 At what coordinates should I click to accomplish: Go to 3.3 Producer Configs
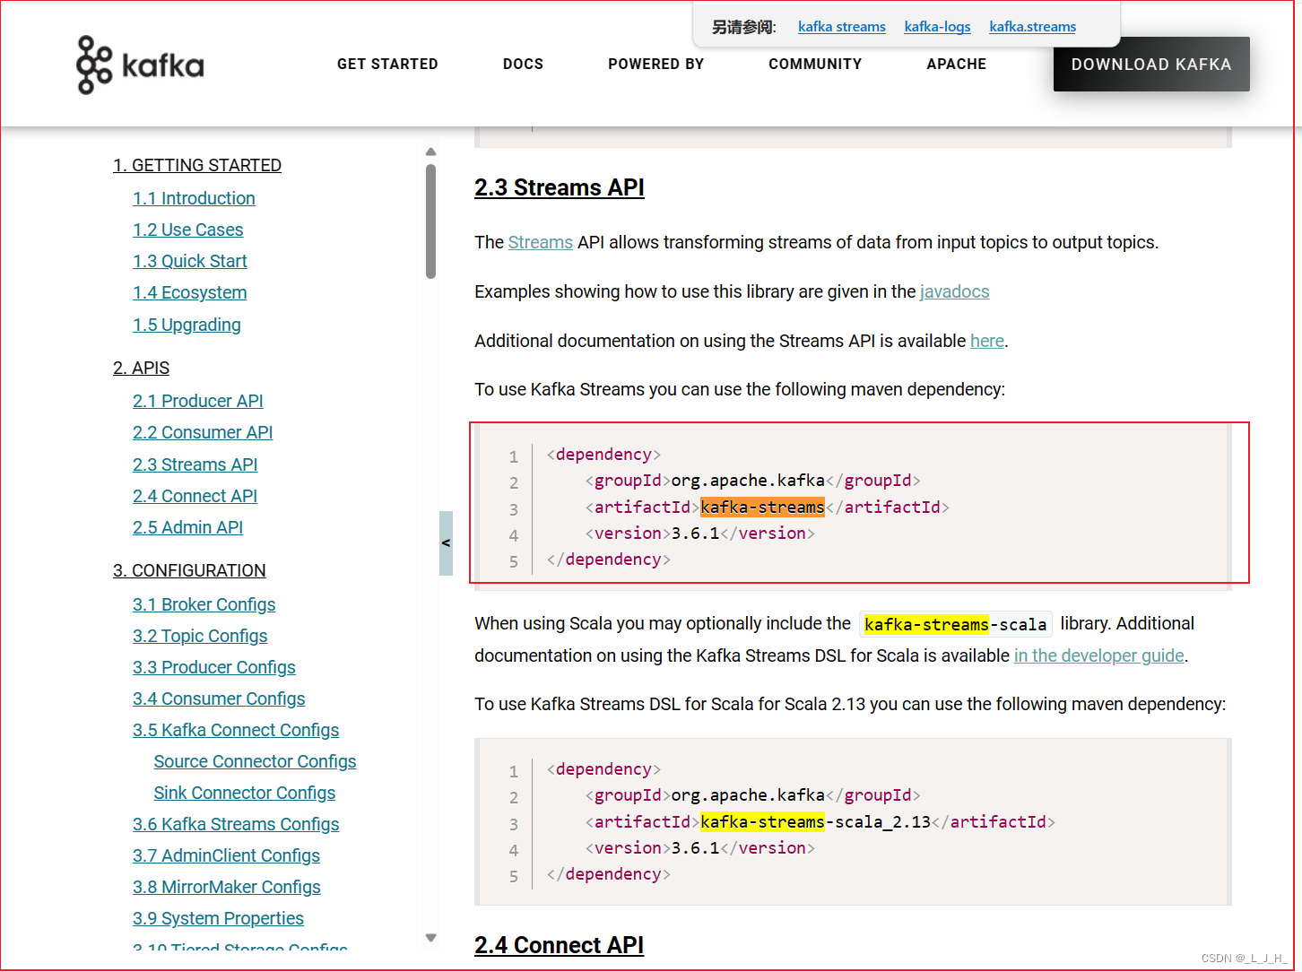tap(213, 667)
